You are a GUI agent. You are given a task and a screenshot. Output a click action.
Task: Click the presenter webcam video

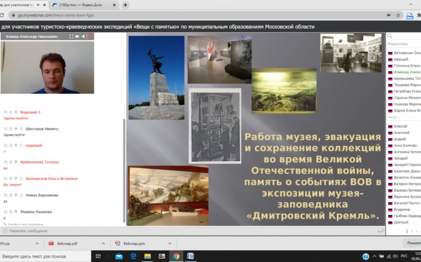(x=47, y=67)
